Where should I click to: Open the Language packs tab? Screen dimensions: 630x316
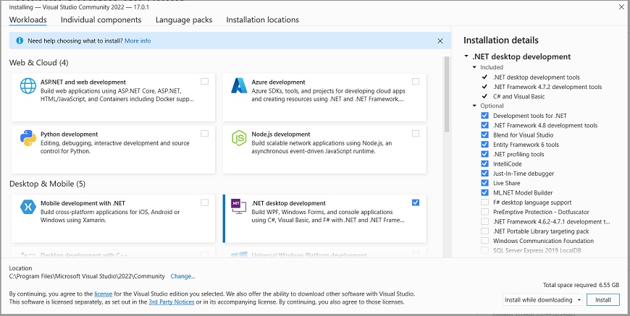(183, 20)
